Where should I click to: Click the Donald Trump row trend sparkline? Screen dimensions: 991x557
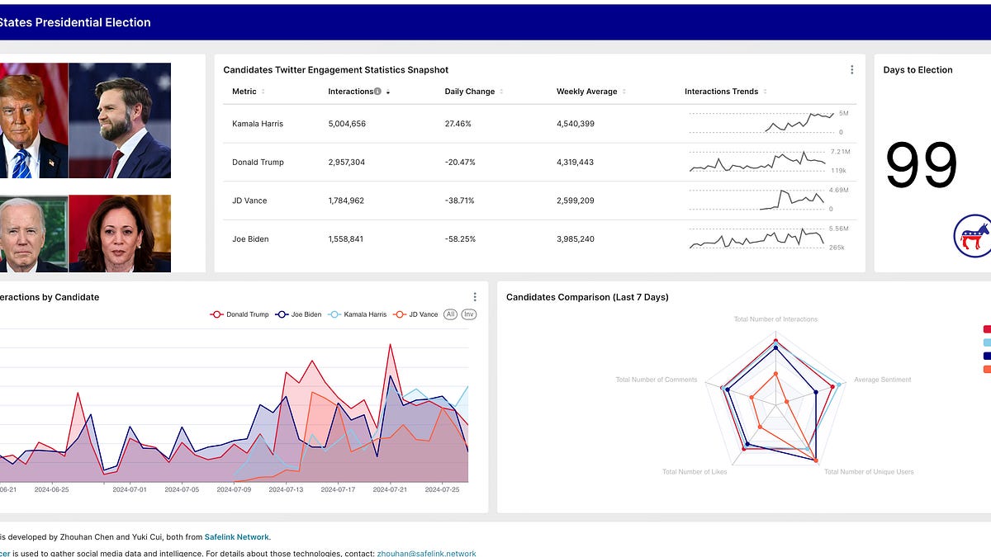click(758, 162)
